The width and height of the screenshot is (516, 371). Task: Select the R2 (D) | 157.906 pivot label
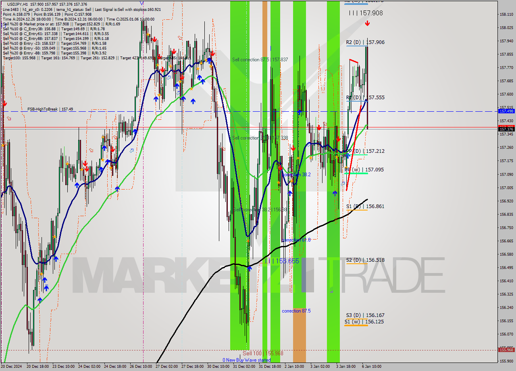pos(365,42)
